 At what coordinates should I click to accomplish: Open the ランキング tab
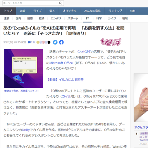tap(115, 11)
